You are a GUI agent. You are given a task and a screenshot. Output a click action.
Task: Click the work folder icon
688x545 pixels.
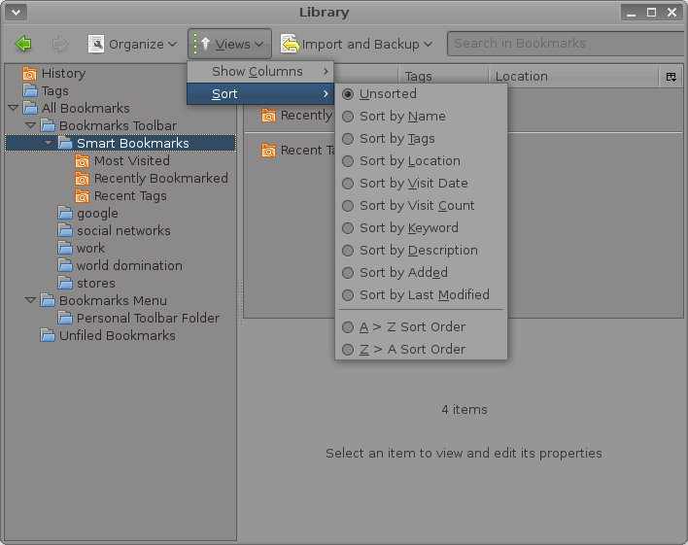(65, 248)
